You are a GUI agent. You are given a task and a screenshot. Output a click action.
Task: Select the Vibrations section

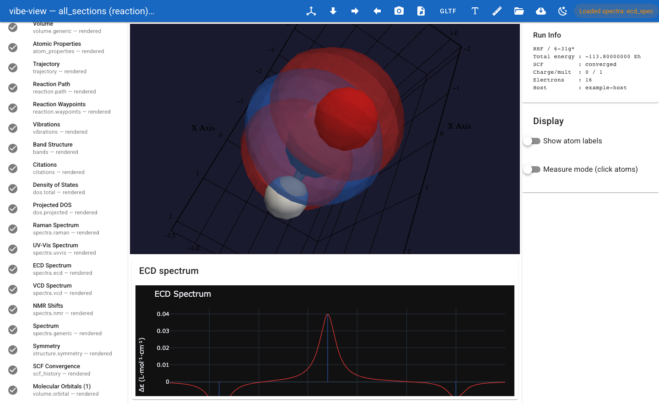point(64,128)
